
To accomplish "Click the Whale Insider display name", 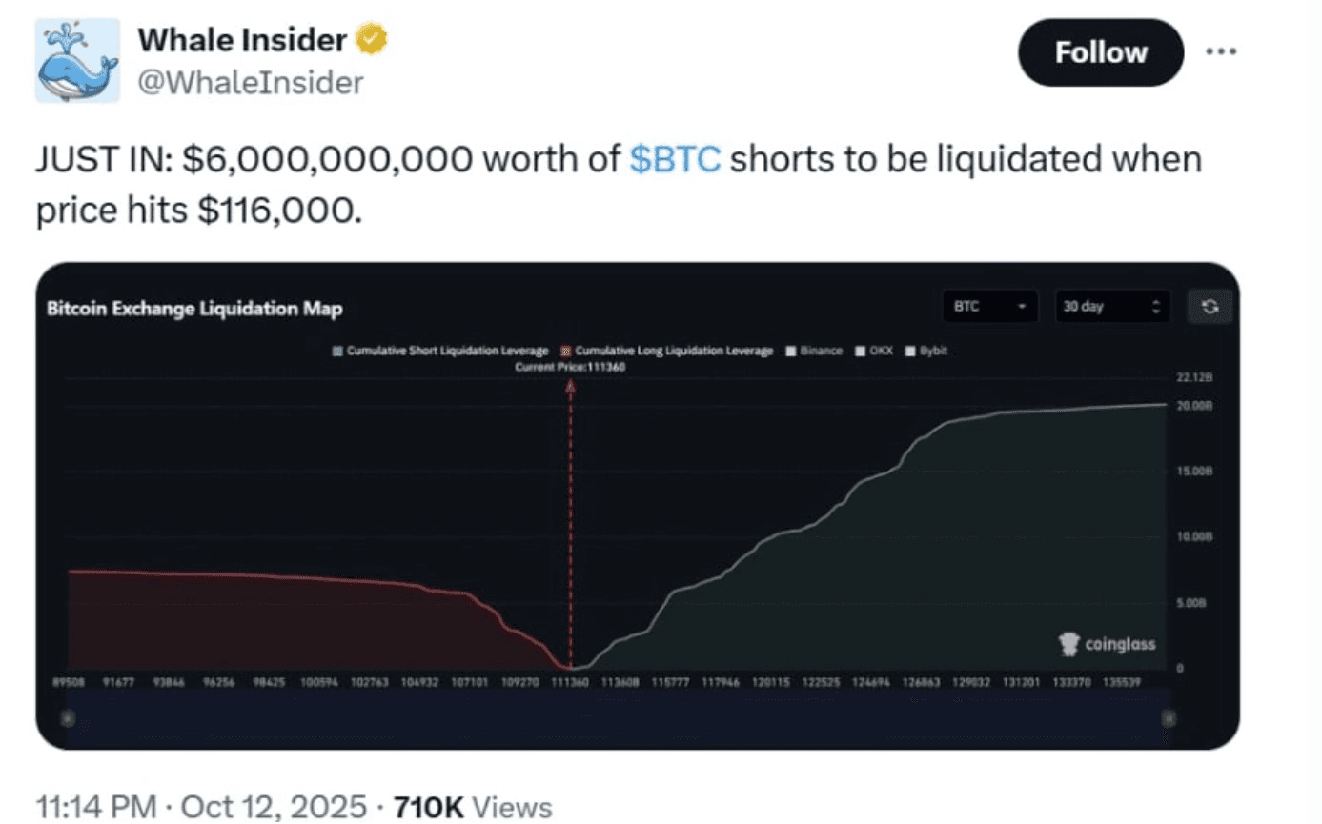I will tap(242, 40).
